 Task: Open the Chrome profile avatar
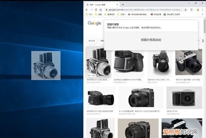point(198,10)
